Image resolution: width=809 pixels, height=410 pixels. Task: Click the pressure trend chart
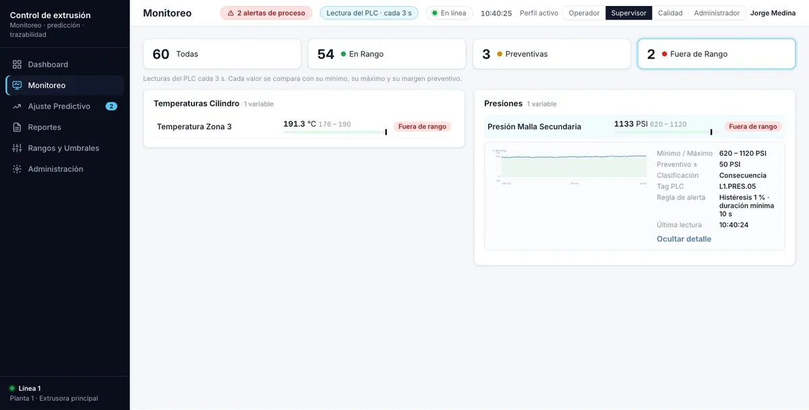pyautogui.click(x=570, y=167)
